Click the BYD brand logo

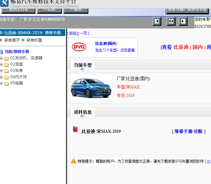(x=79, y=47)
